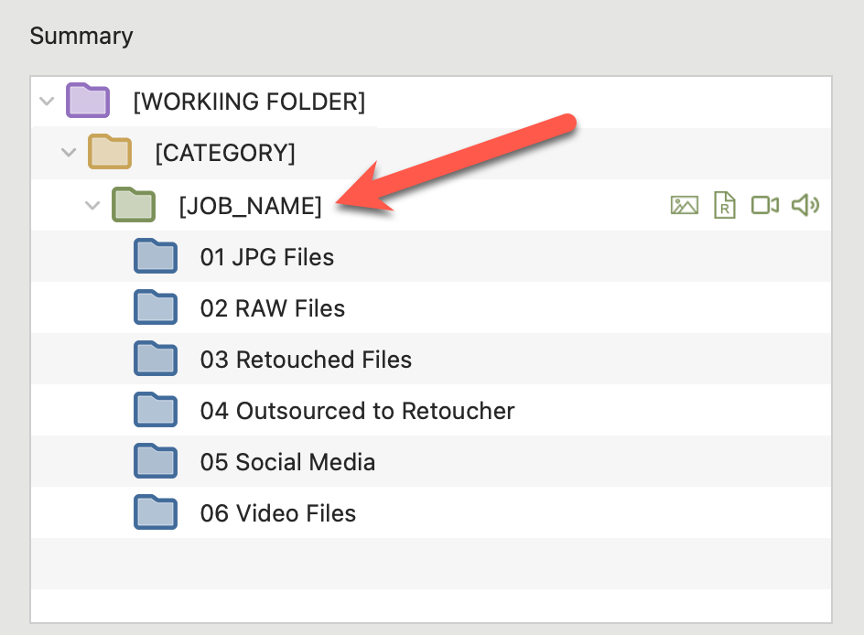The width and height of the screenshot is (864, 635).
Task: Click the blue 01 JPG Files folder icon
Action: tap(156, 257)
